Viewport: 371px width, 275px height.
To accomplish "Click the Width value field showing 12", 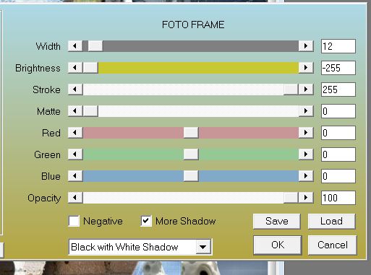I will (338, 46).
